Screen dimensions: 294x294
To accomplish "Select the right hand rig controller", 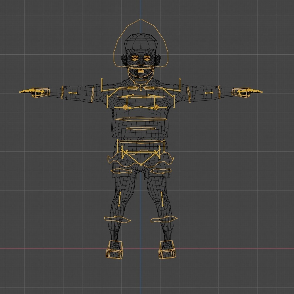I will point(241,92).
